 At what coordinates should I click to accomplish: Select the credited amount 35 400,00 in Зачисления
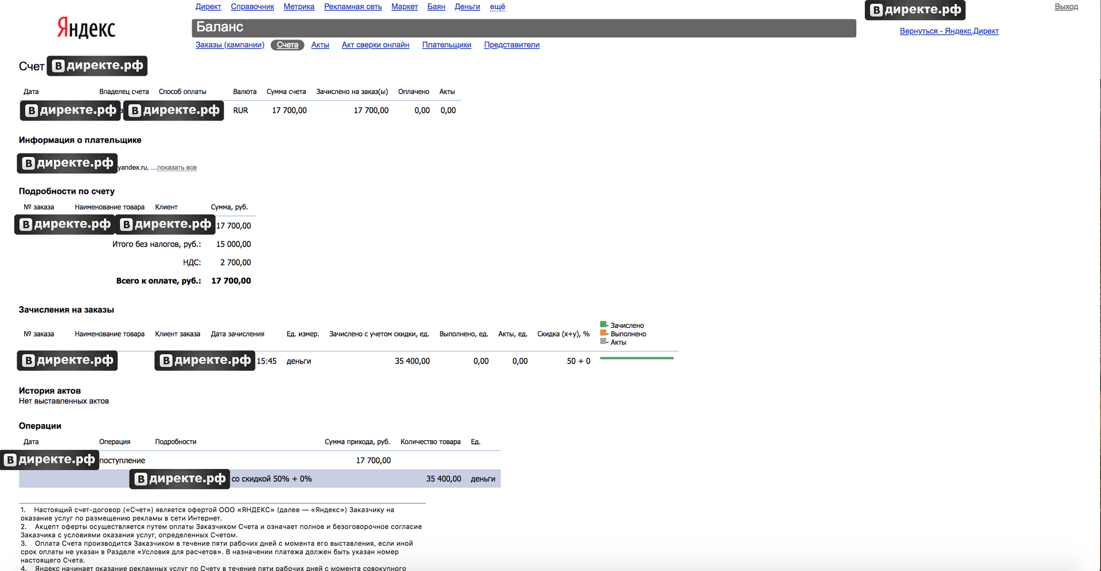[412, 361]
